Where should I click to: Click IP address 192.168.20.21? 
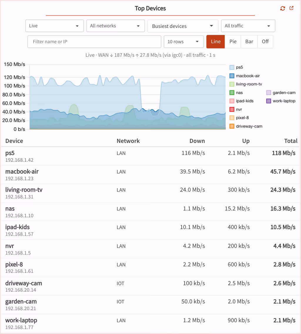pos(21,309)
